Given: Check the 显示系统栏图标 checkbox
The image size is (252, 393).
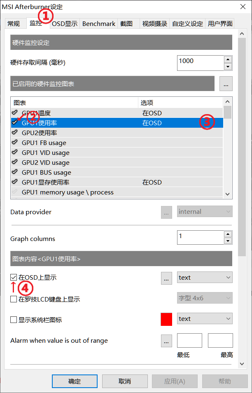Looking at the screenshot, I should click(x=14, y=320).
